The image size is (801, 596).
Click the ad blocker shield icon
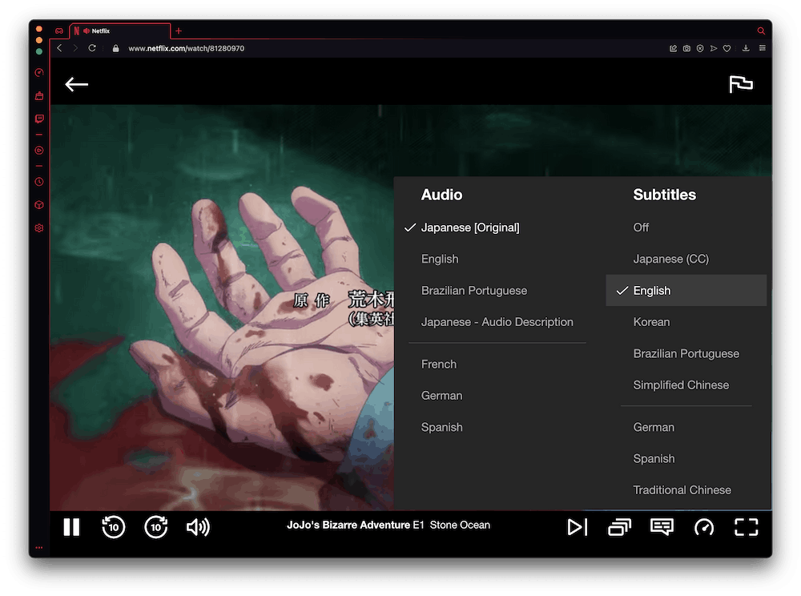[x=700, y=49]
